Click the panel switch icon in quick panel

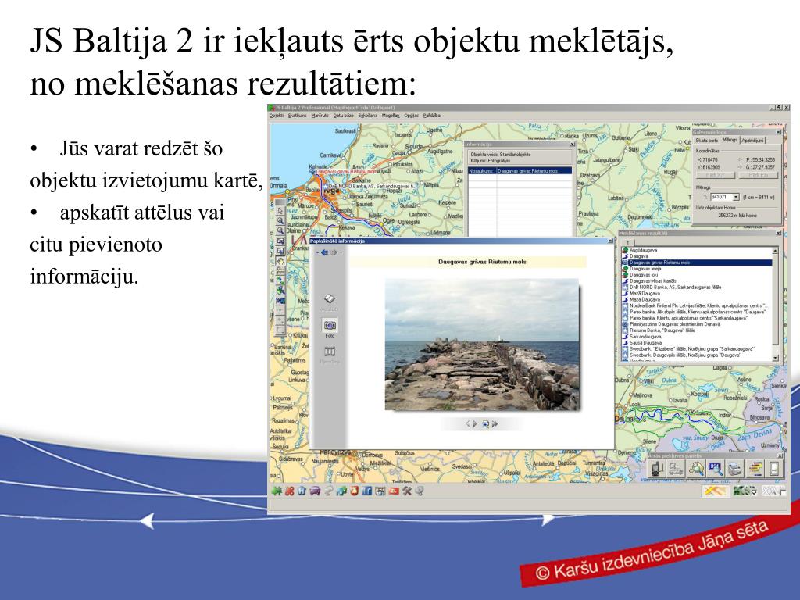774,469
